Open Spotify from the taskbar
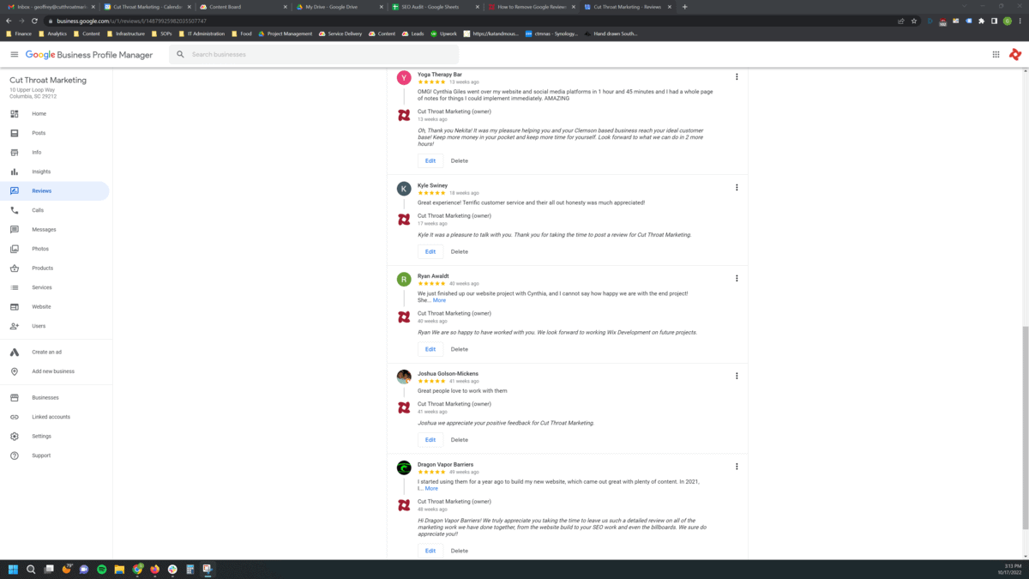Screen dimensions: 1029x579 click(x=101, y=569)
